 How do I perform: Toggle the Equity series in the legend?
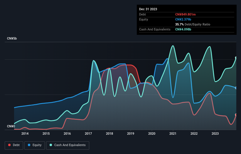point(35,145)
